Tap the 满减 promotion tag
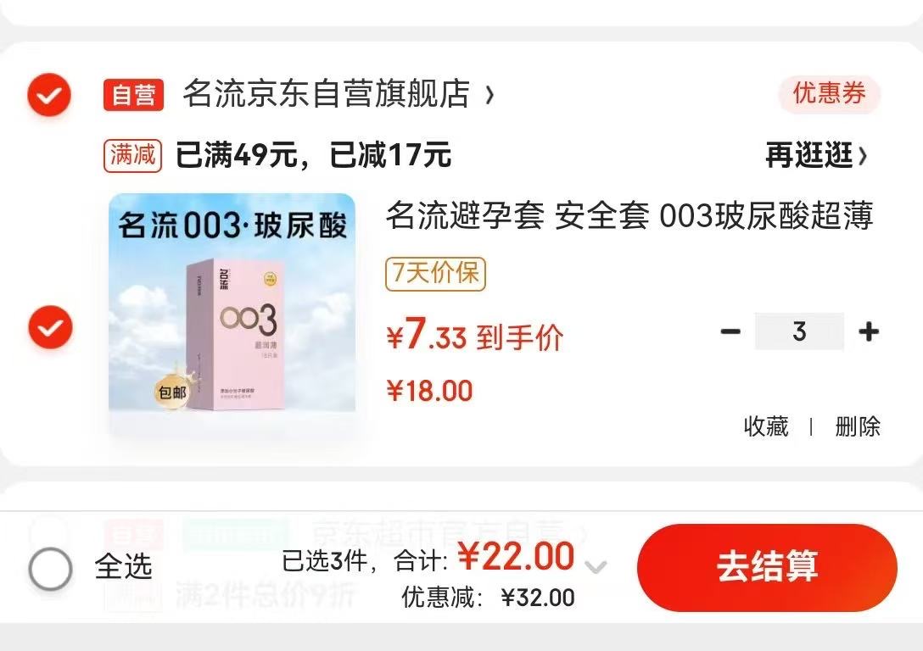923x651 pixels. [132, 156]
